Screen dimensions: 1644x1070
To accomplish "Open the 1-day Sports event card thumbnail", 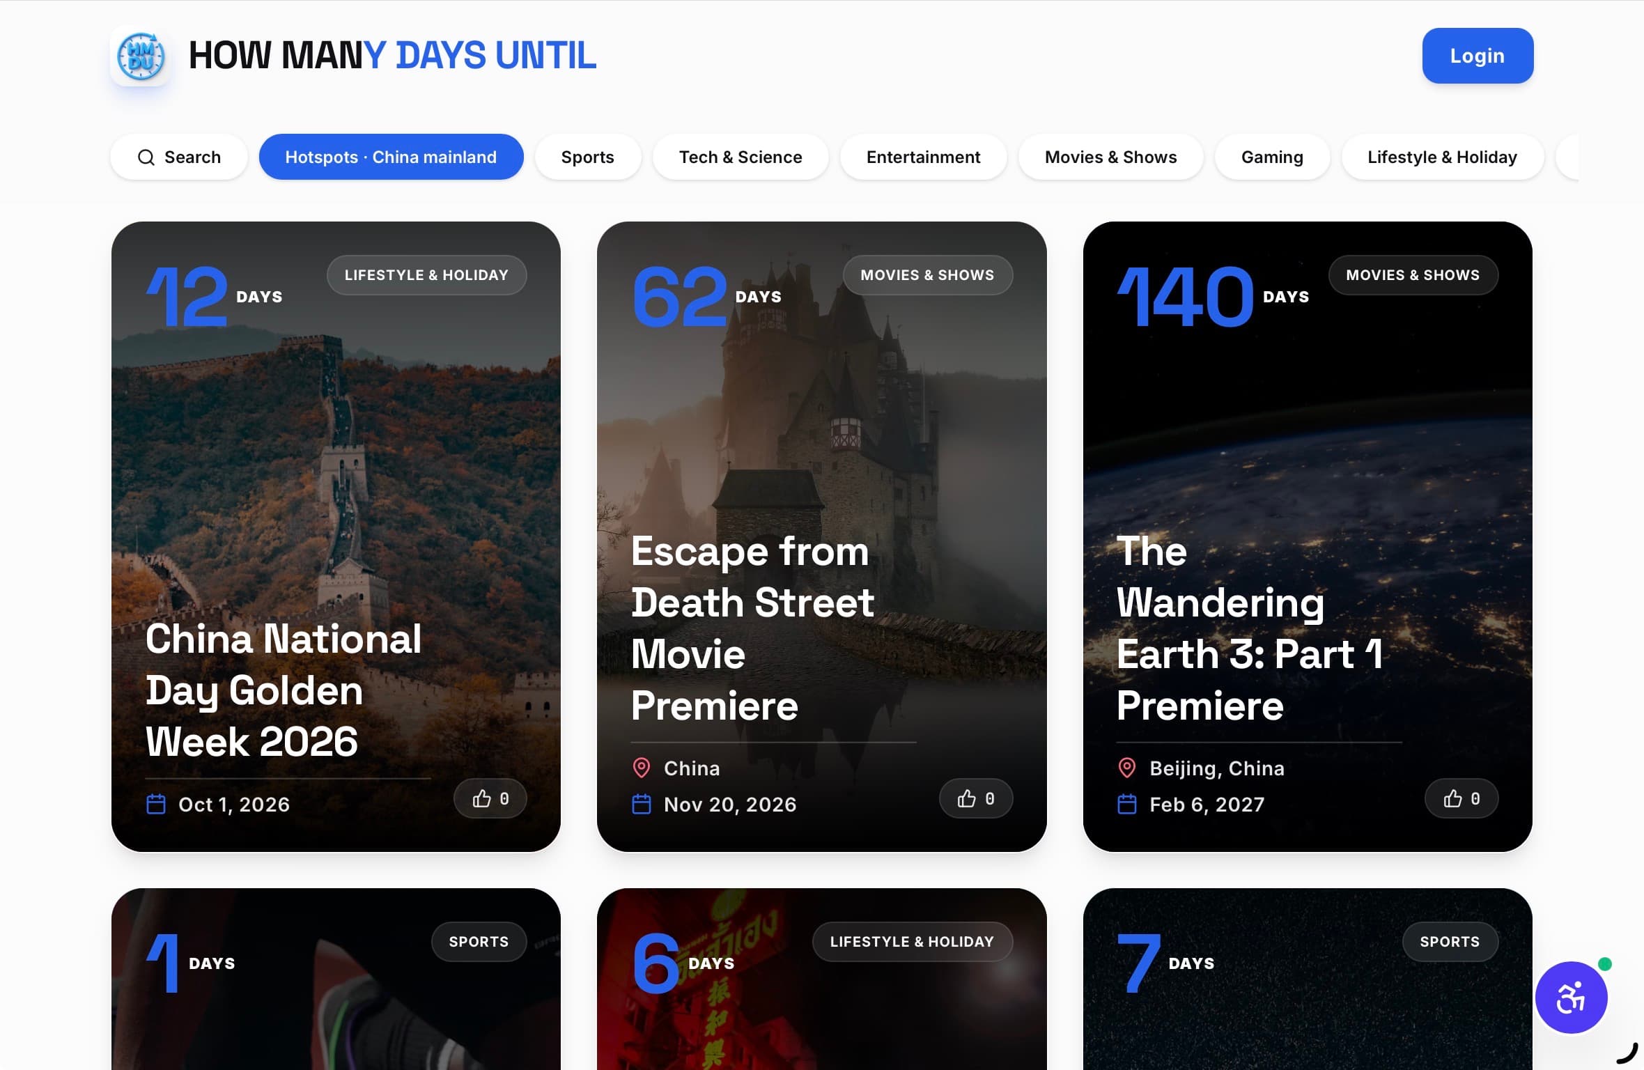I will (336, 979).
